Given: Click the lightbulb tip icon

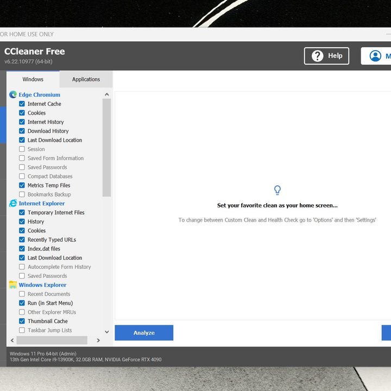Looking at the screenshot, I should (x=278, y=190).
